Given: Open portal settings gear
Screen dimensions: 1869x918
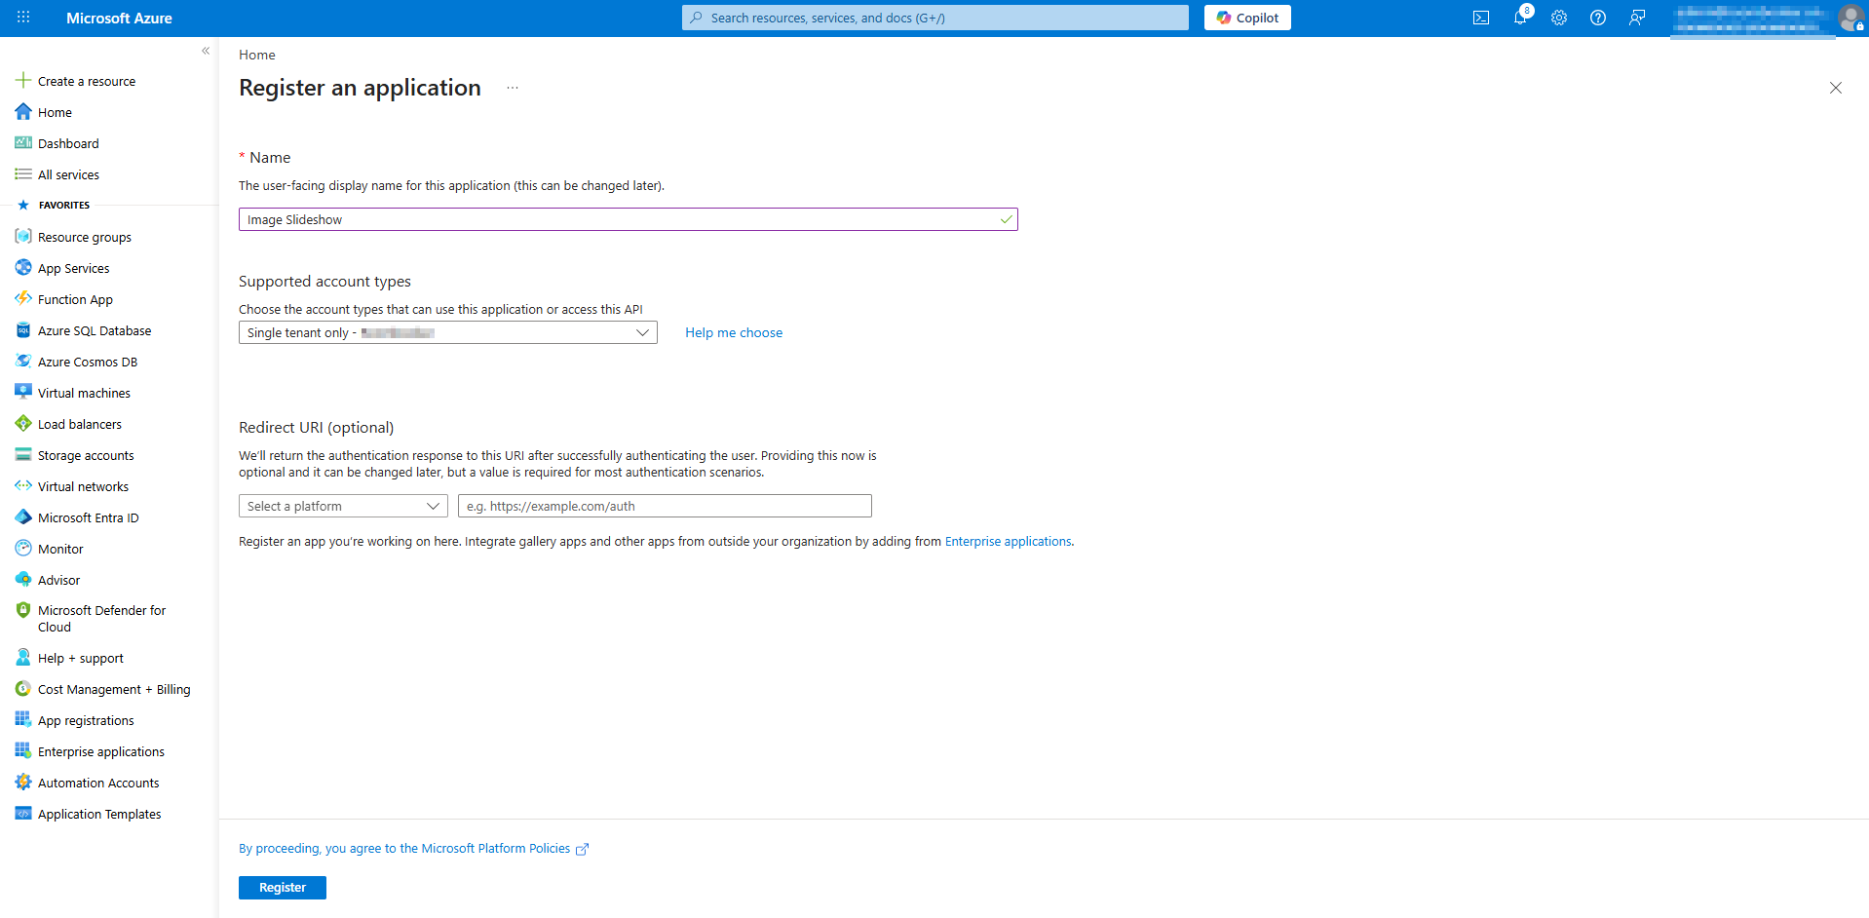Looking at the screenshot, I should [1558, 18].
